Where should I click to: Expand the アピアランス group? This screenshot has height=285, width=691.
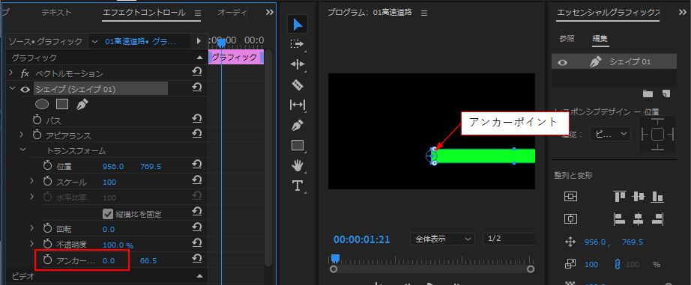click(21, 135)
